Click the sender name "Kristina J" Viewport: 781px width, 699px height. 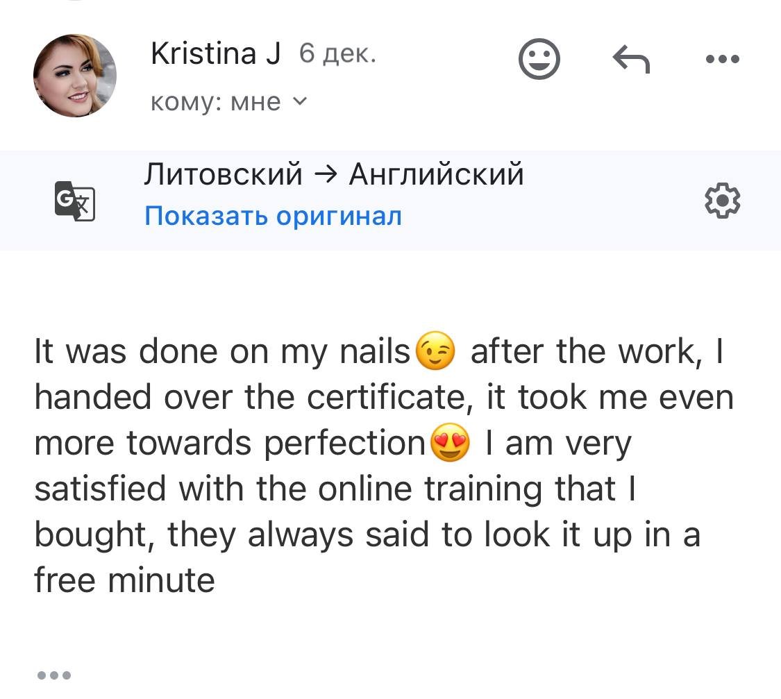(215, 54)
